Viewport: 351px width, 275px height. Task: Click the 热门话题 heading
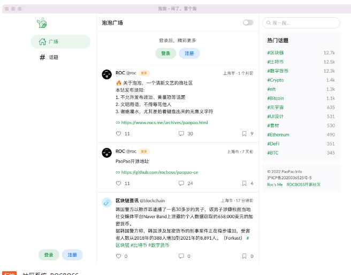coord(278,41)
